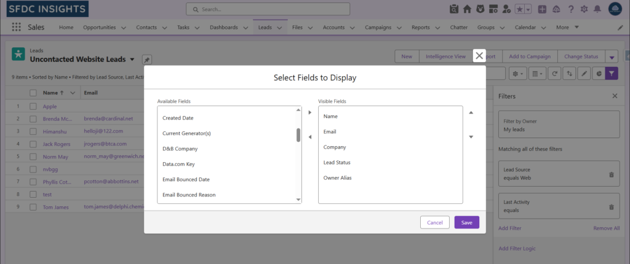Save the selected display fields
Screen dimensions: 630x264
click(466, 222)
